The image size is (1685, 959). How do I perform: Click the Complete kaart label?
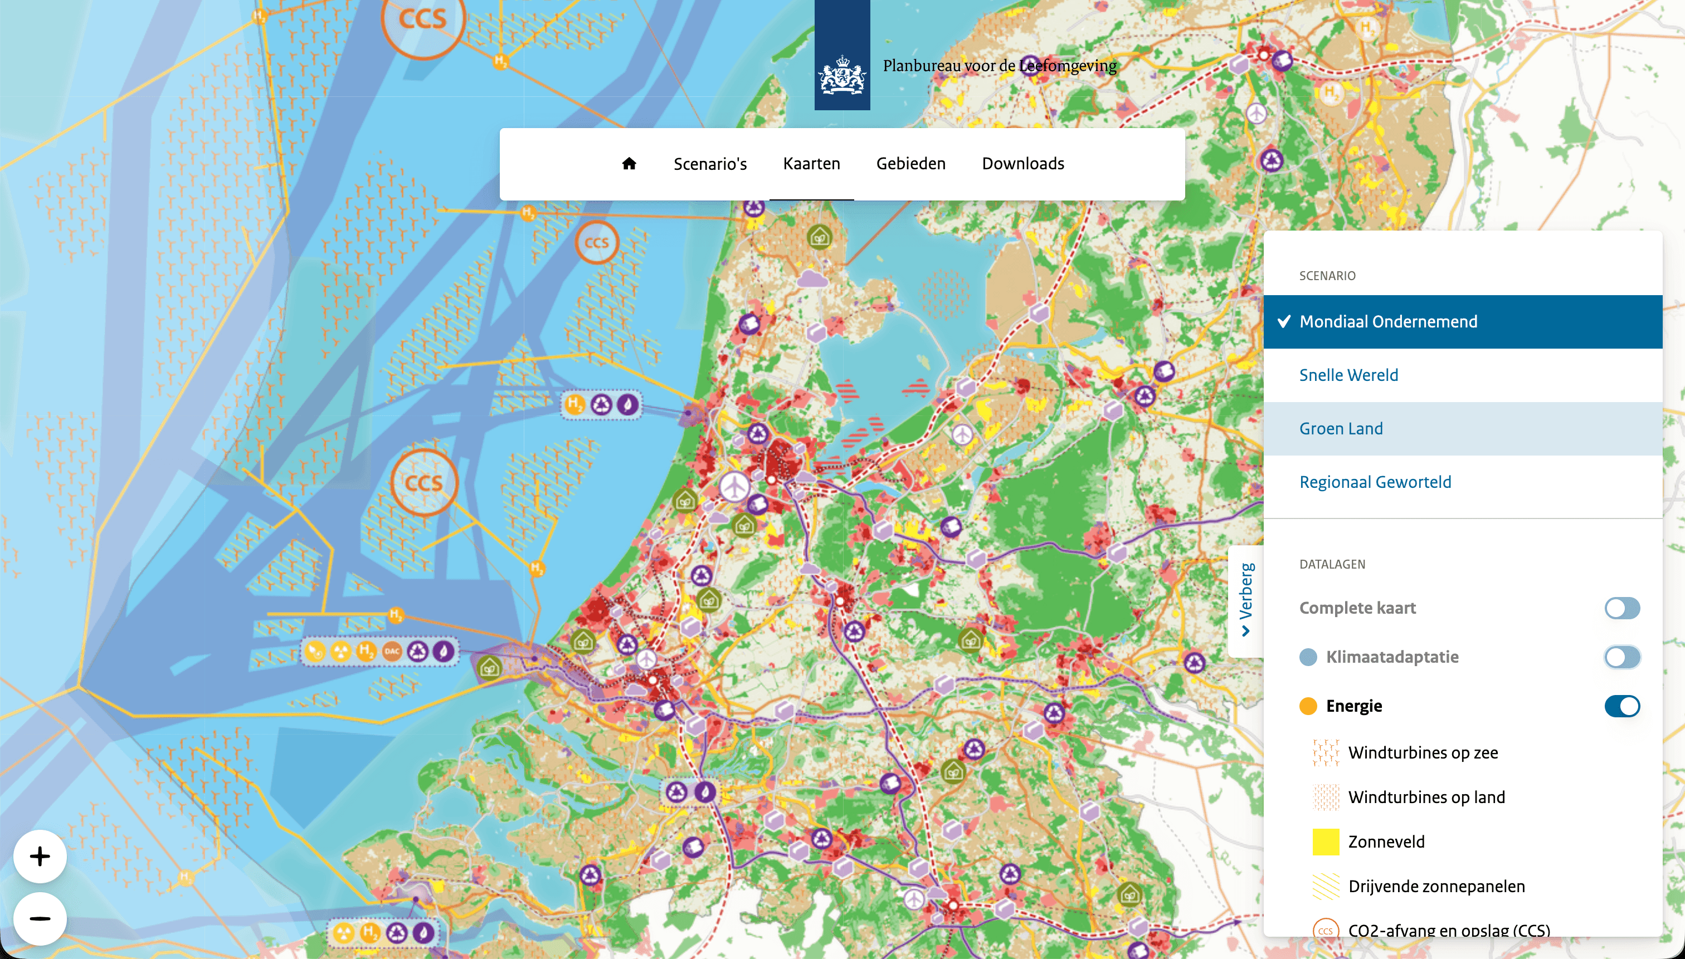1357,608
